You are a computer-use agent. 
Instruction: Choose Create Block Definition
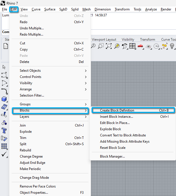point(117,110)
